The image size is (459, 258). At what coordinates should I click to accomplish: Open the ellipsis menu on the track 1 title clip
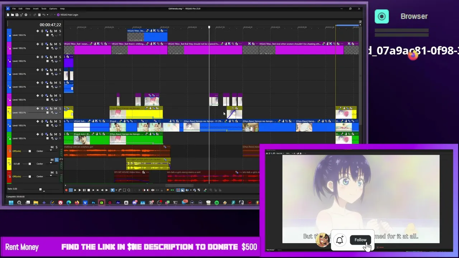point(166,31)
